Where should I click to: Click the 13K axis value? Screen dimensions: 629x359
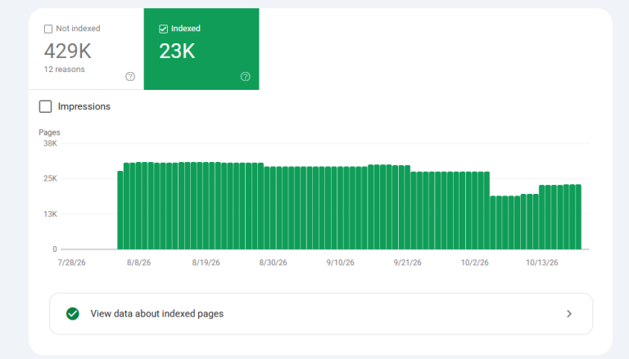(51, 214)
